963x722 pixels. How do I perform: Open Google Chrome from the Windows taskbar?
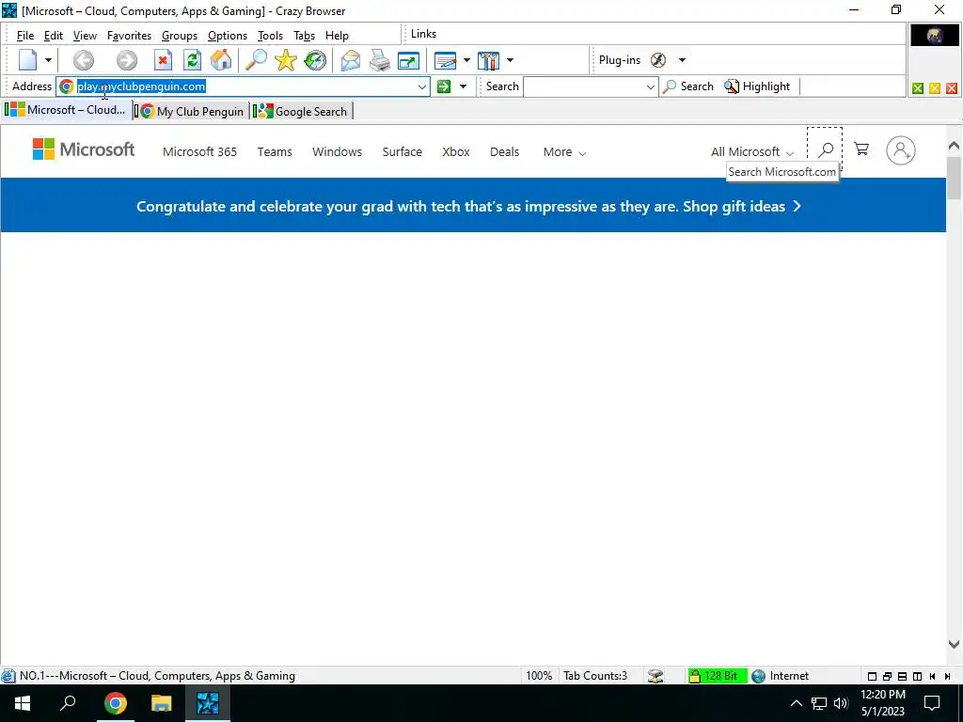(115, 703)
